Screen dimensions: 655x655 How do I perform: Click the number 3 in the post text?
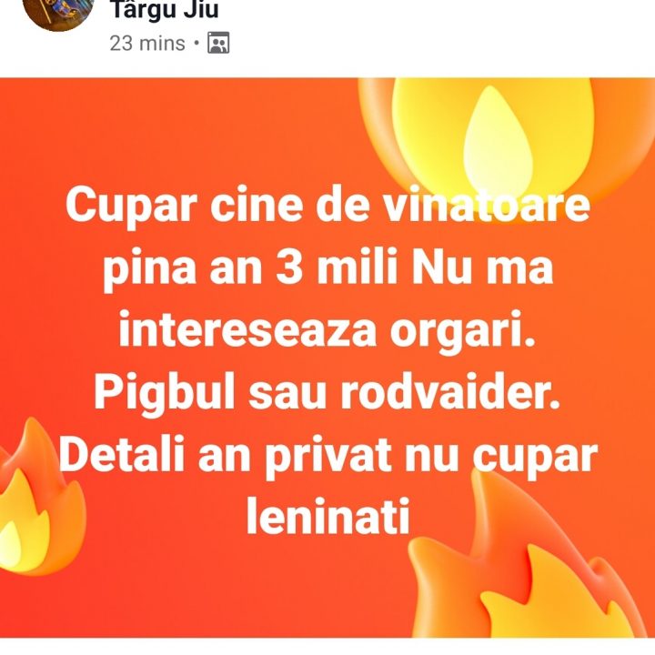point(289,267)
